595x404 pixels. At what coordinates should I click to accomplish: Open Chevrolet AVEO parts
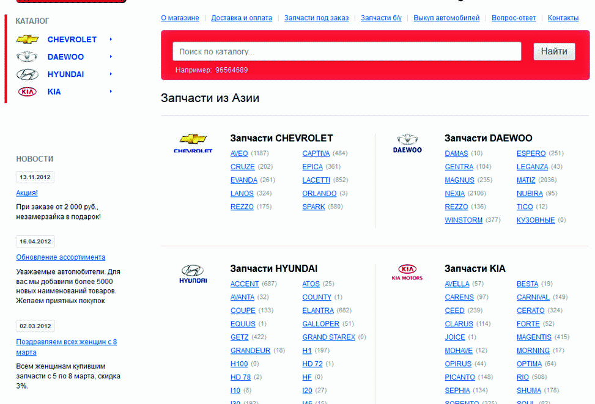[239, 153]
